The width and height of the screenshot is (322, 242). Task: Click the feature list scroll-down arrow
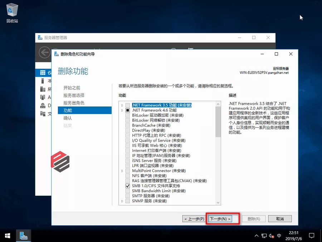(218, 202)
